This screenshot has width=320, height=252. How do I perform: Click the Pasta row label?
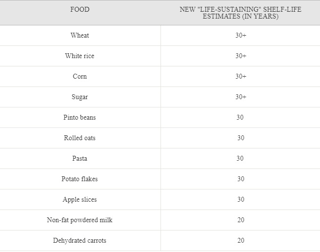click(80, 158)
